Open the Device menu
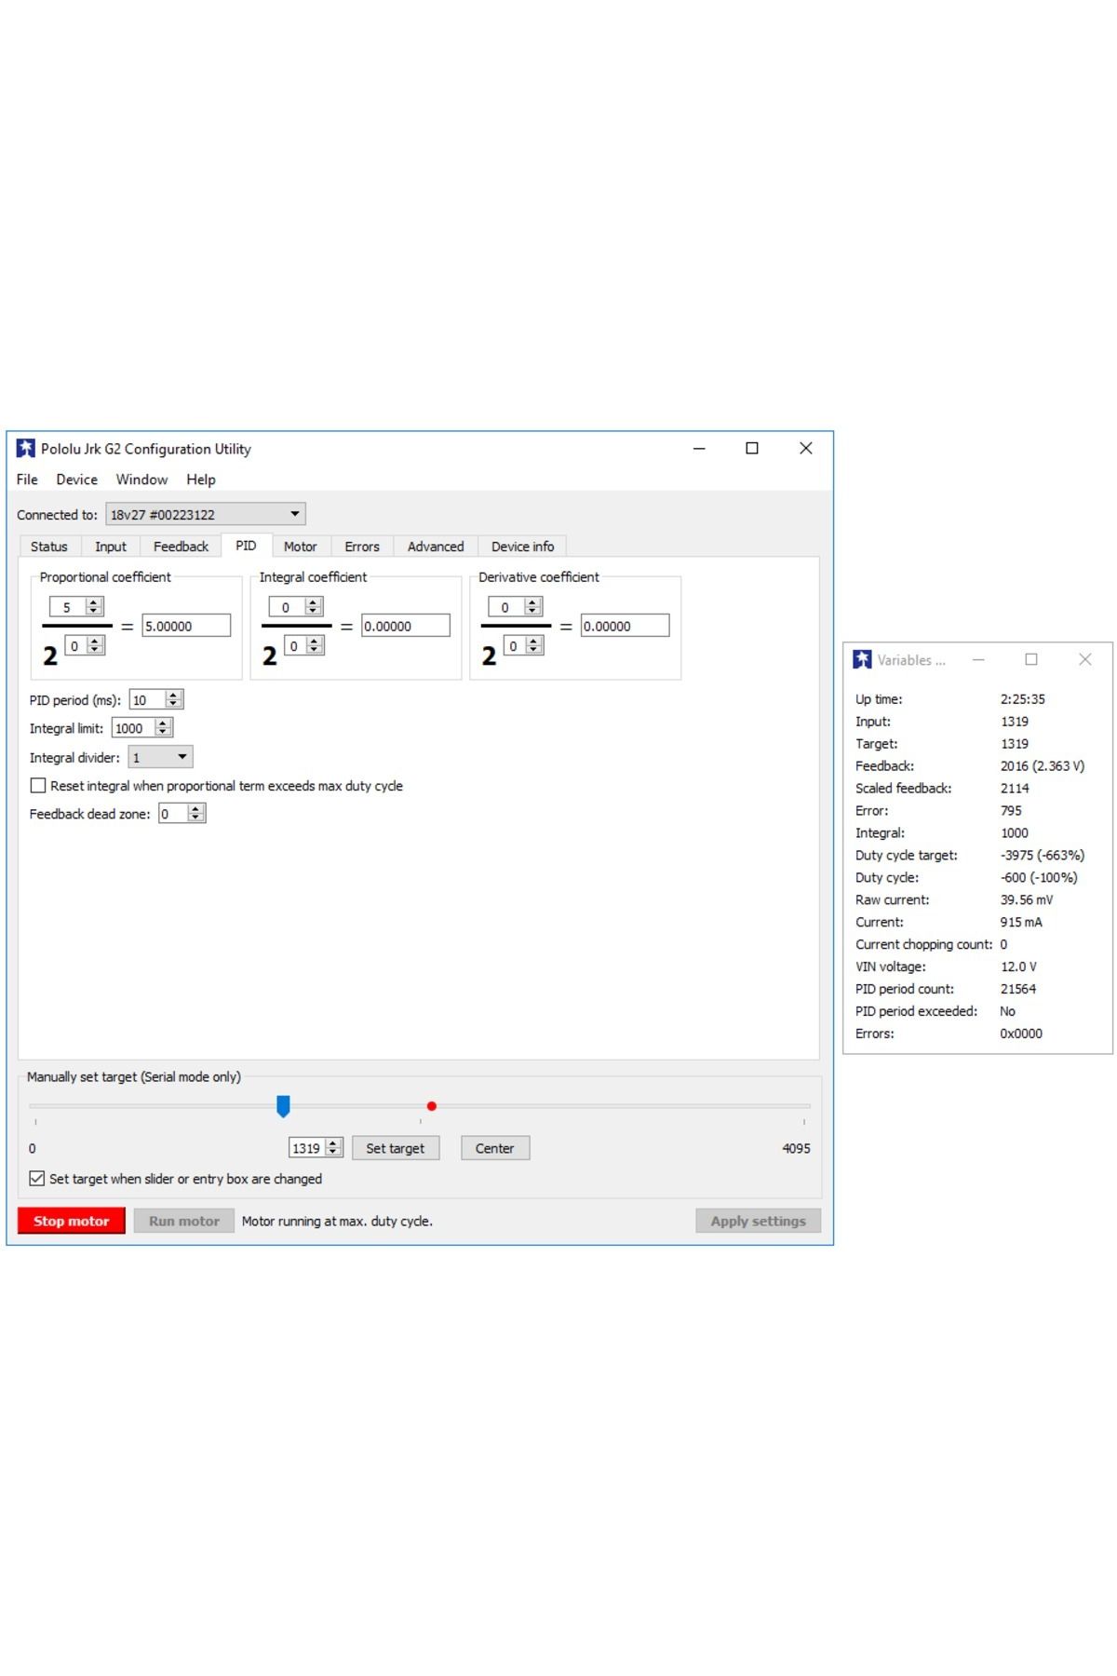The image size is (1117, 1676). point(76,480)
